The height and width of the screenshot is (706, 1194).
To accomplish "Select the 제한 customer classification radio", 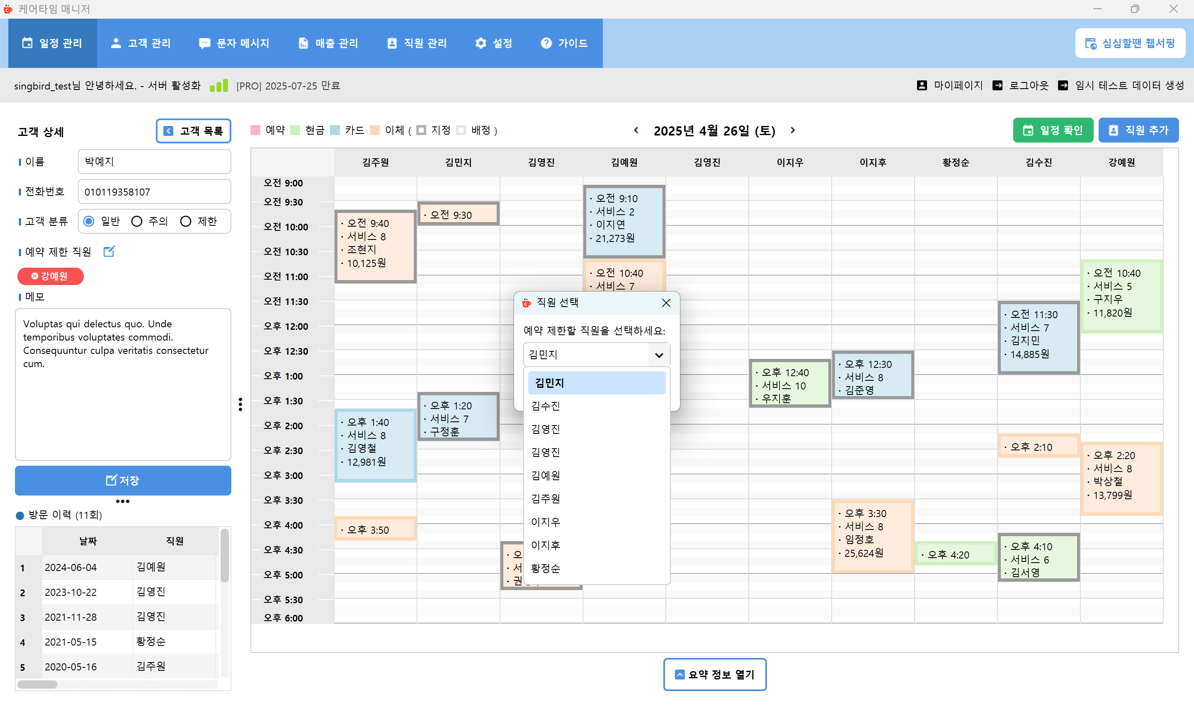I will click(186, 221).
